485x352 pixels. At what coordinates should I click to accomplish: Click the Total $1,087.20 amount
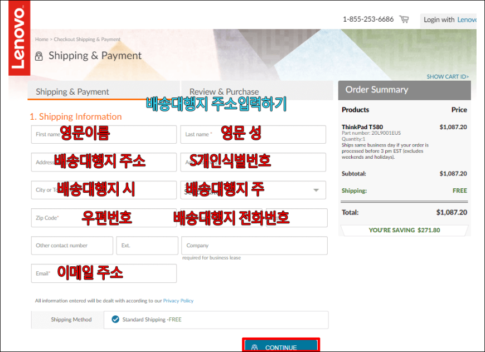pos(452,212)
